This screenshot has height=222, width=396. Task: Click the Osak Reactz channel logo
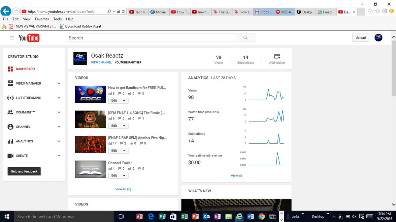(80, 59)
